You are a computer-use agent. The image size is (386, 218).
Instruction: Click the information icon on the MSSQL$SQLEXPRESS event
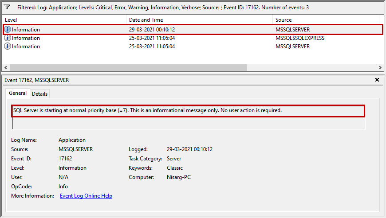pyautogui.click(x=8, y=38)
